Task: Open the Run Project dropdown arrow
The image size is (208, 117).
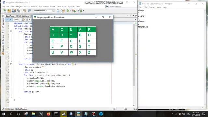Action: point(71,11)
